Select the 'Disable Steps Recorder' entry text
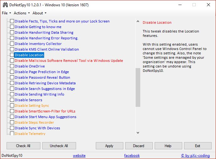216x159 pixels. pyautogui.click(x=34, y=122)
